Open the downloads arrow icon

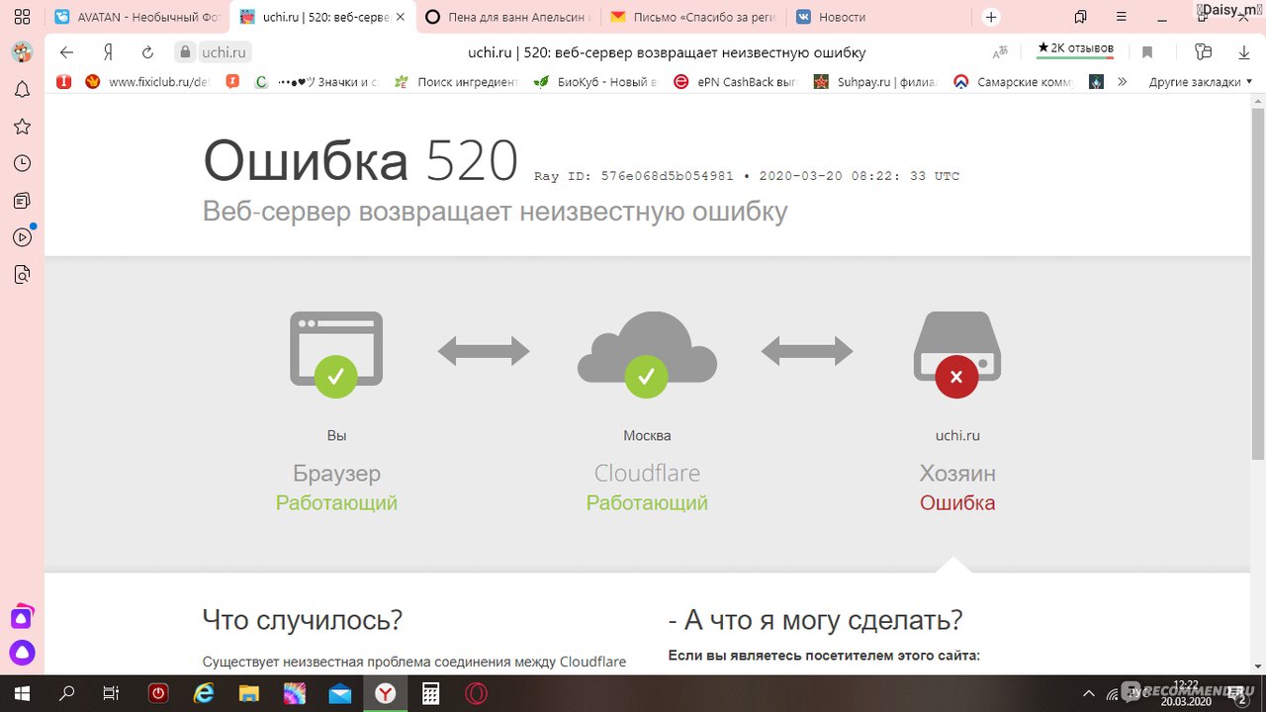tap(1243, 52)
